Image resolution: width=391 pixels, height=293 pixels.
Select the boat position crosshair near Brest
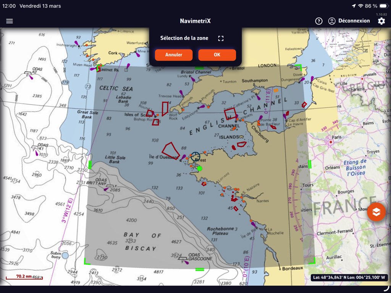coord(195,156)
